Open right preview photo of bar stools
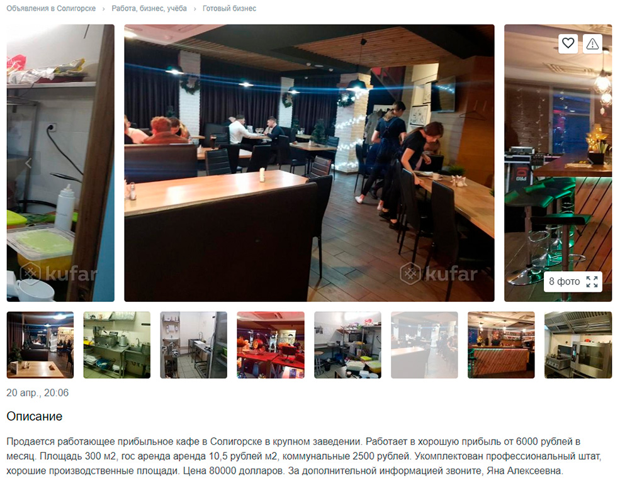Viewport: 620px width, 485px height. click(558, 164)
